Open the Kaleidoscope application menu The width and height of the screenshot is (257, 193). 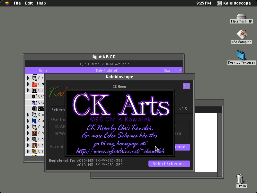[x=235, y=3]
